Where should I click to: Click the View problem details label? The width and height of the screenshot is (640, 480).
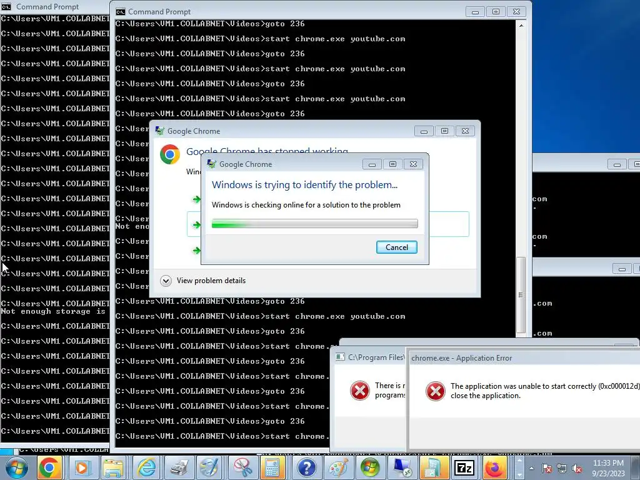[x=211, y=281]
